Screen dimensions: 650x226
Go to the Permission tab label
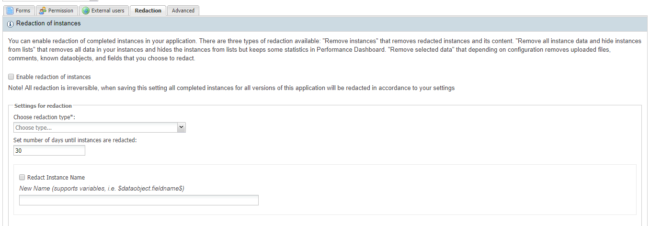coord(61,11)
